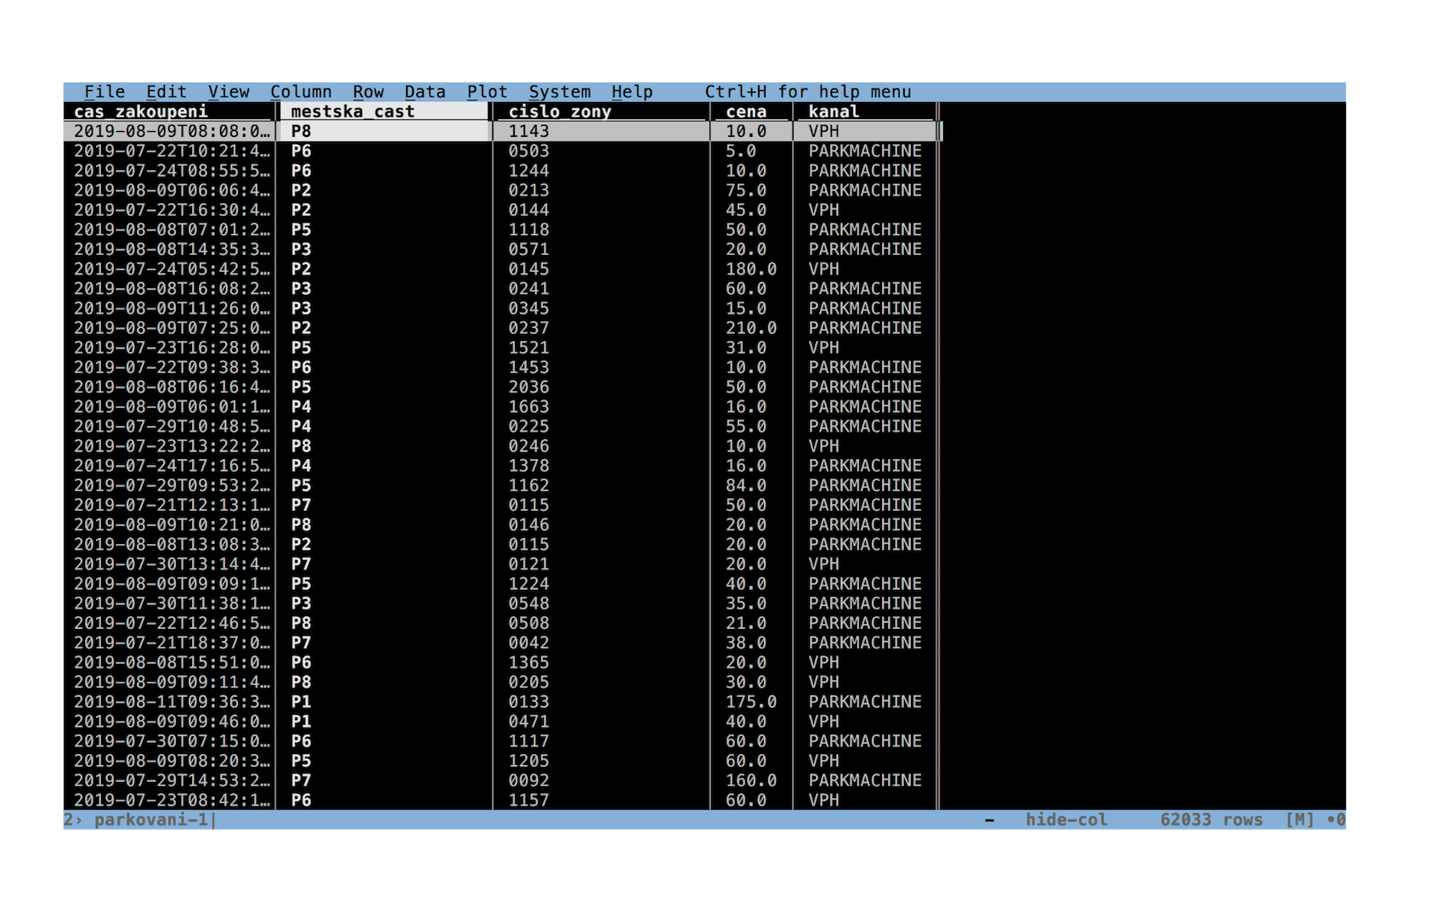
Task: Open the View menu
Action: pos(229,92)
